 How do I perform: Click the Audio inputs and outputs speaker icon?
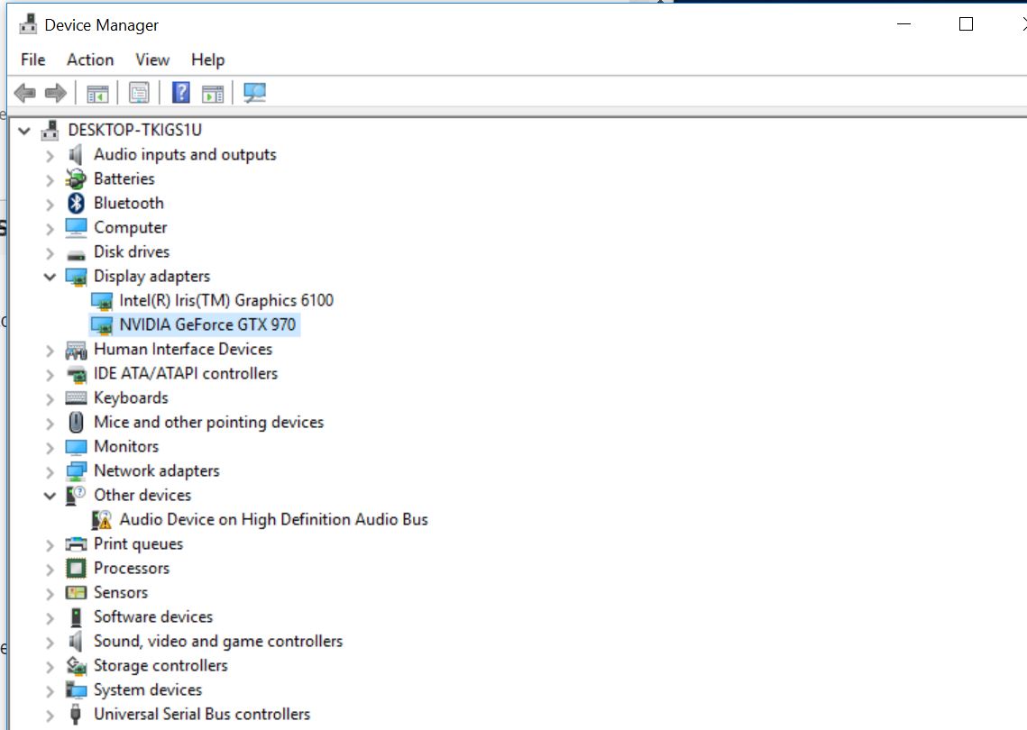76,154
